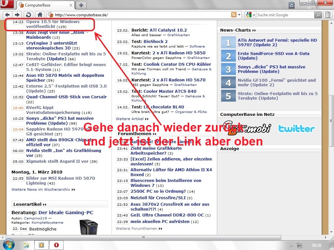Go back with the Back arrow
The height and width of the screenshot is (250, 334).
click(7, 15)
